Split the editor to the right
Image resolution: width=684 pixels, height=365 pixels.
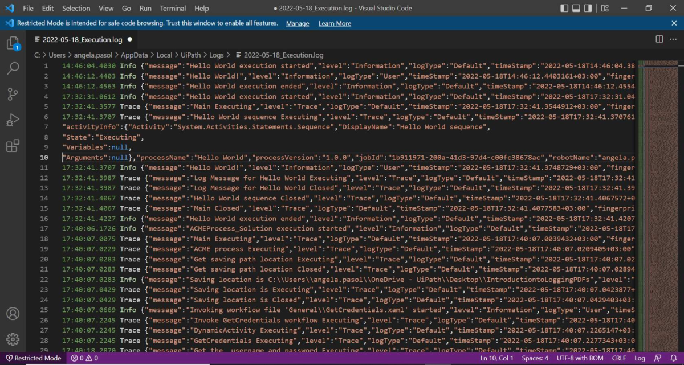click(x=659, y=39)
